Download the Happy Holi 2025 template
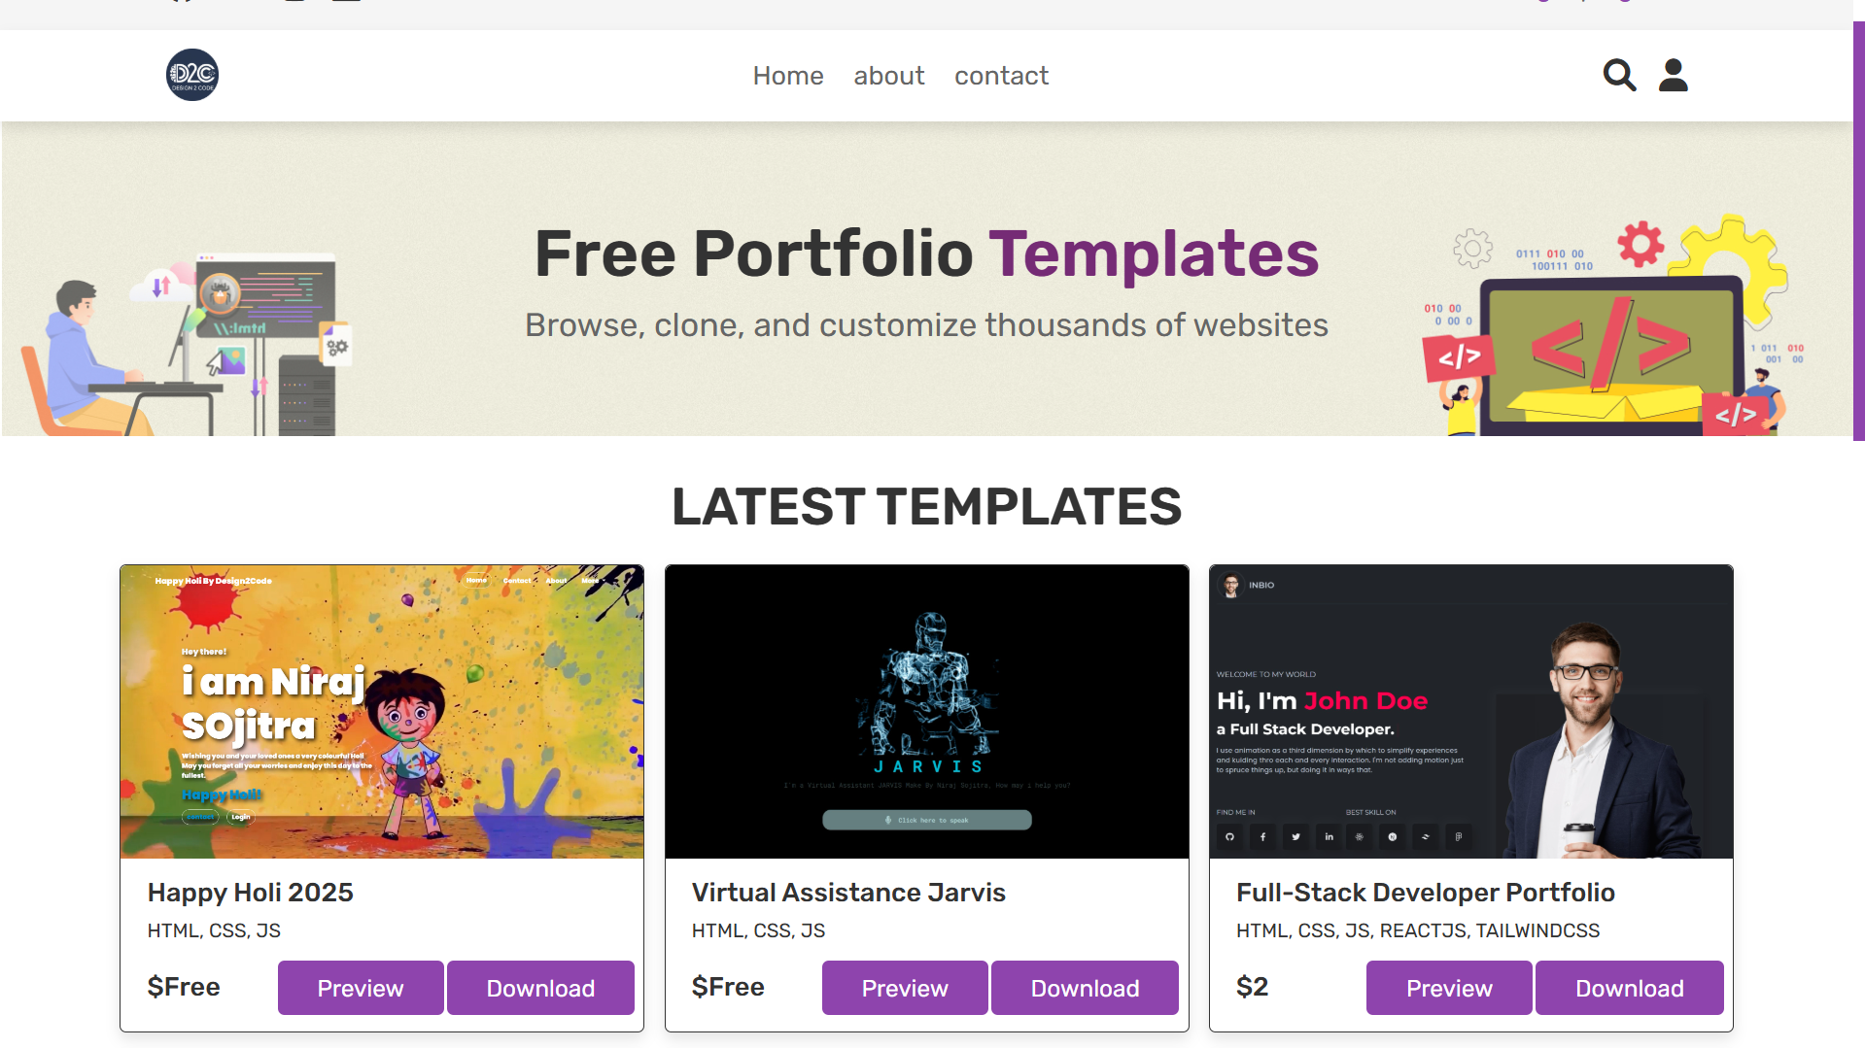This screenshot has width=1865, height=1048. (x=540, y=988)
